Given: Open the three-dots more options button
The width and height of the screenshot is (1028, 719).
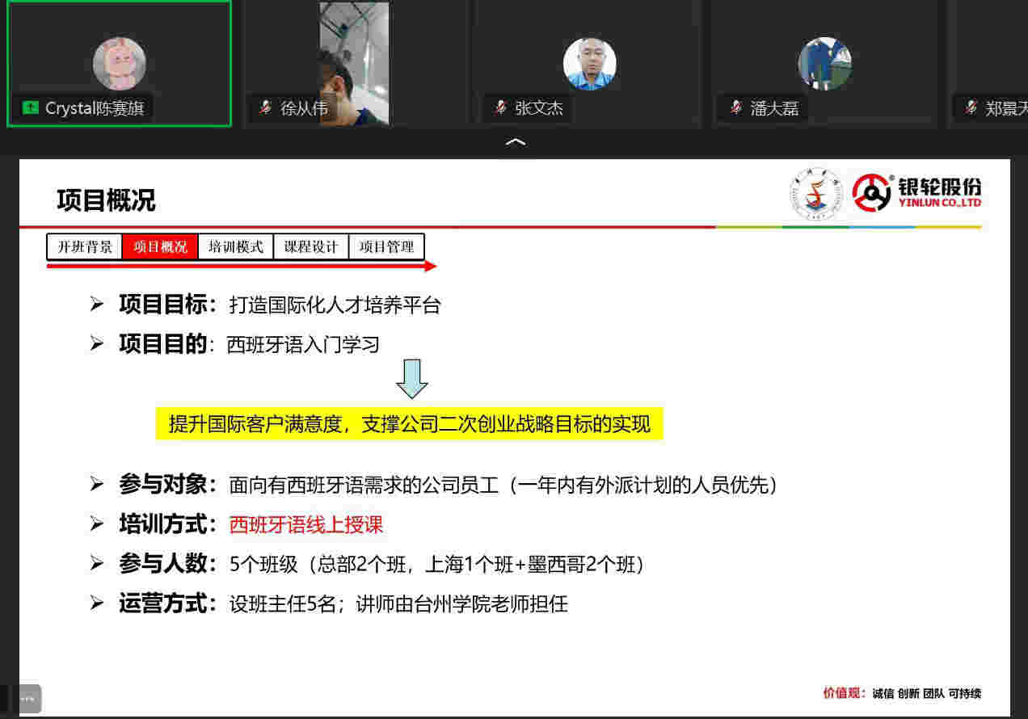Looking at the screenshot, I should [27, 698].
